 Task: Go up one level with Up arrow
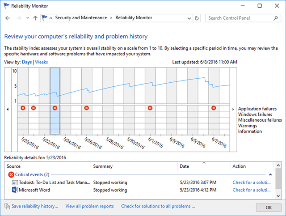tap(35, 18)
